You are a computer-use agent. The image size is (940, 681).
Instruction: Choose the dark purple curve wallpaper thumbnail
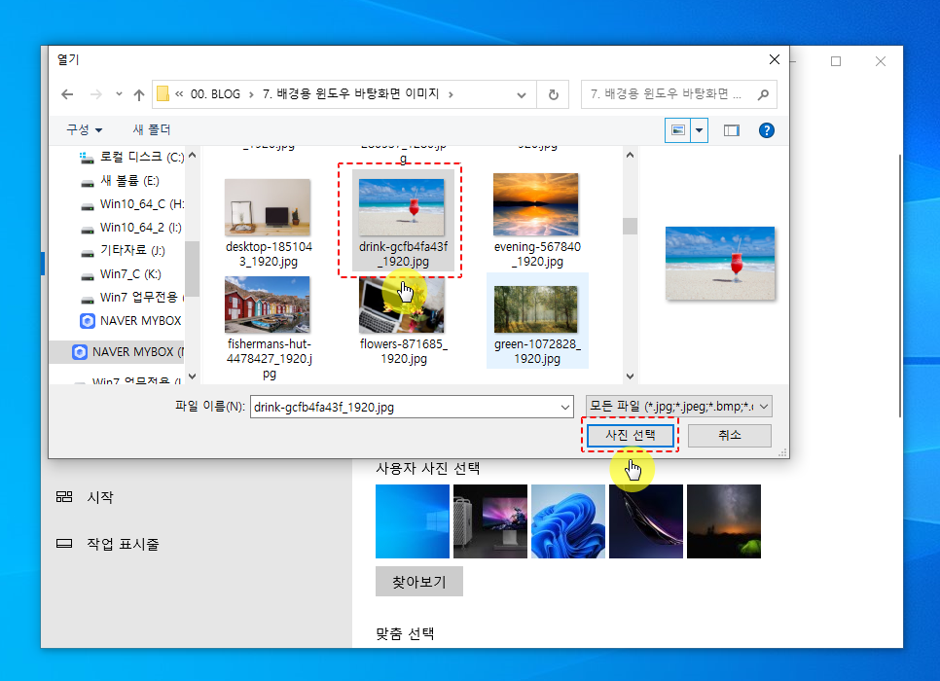click(x=646, y=521)
